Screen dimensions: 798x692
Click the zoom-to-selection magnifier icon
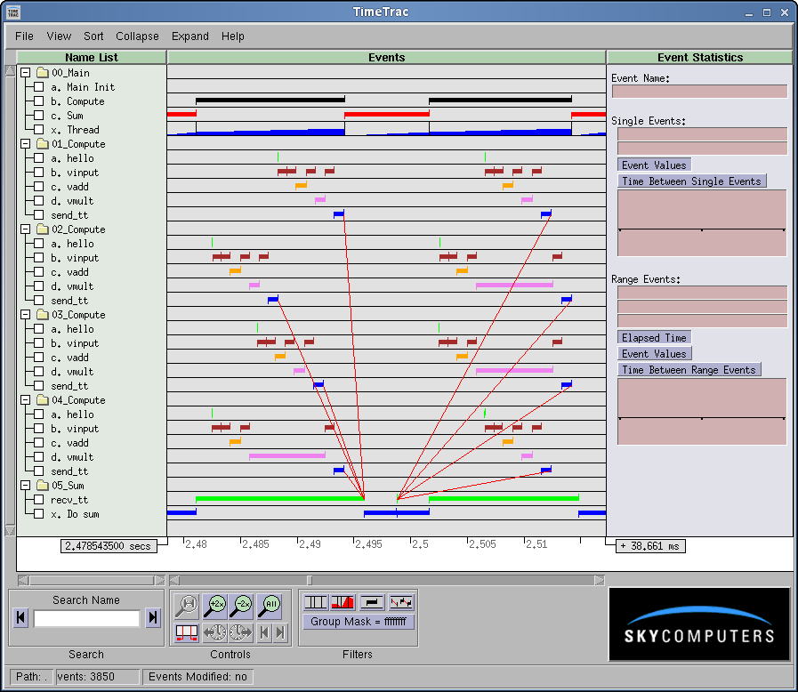(x=186, y=605)
